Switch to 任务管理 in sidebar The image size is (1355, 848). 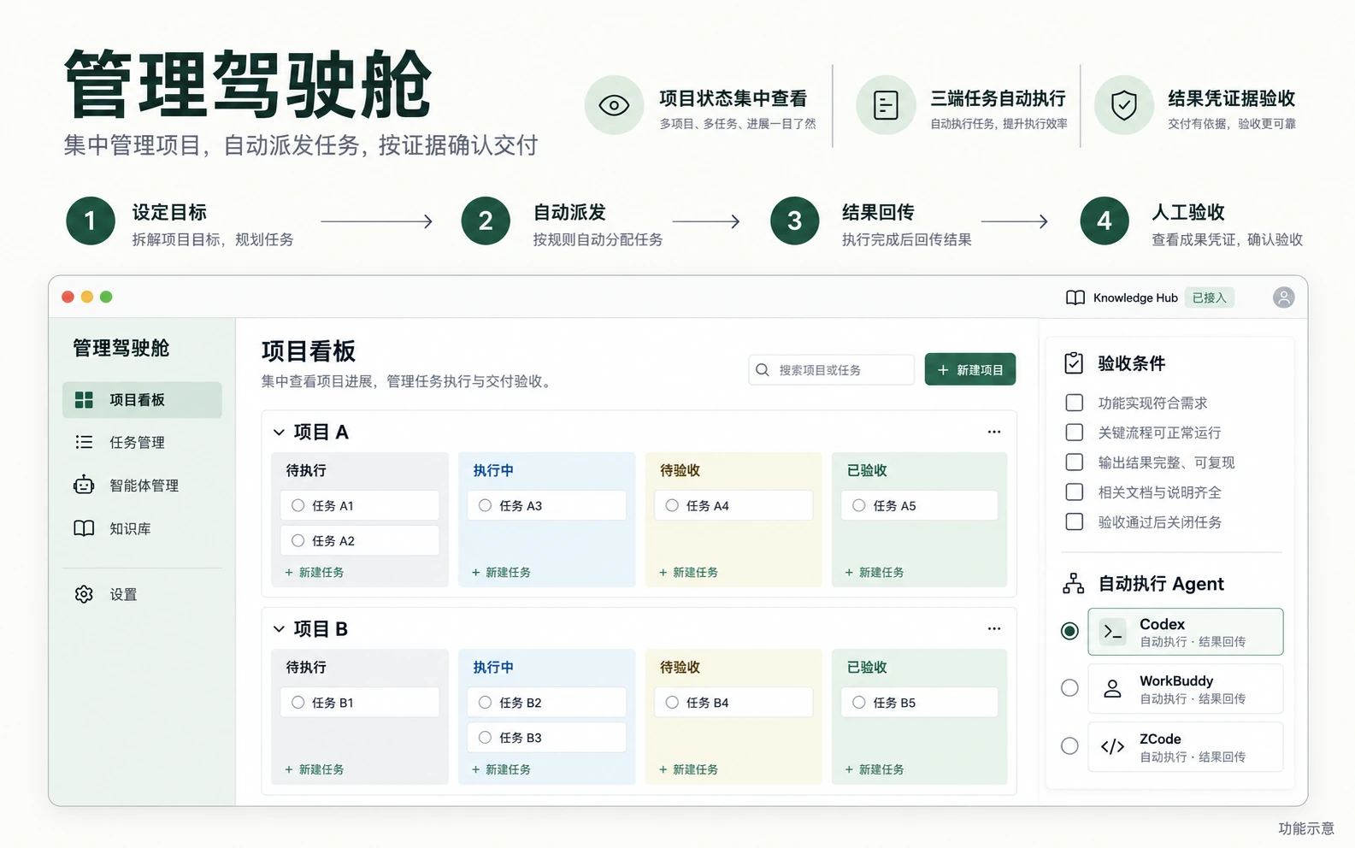(142, 442)
